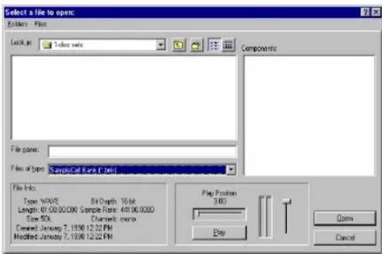Click the Size 50k text
Viewport: 382px width, 254px height.
coord(39,219)
